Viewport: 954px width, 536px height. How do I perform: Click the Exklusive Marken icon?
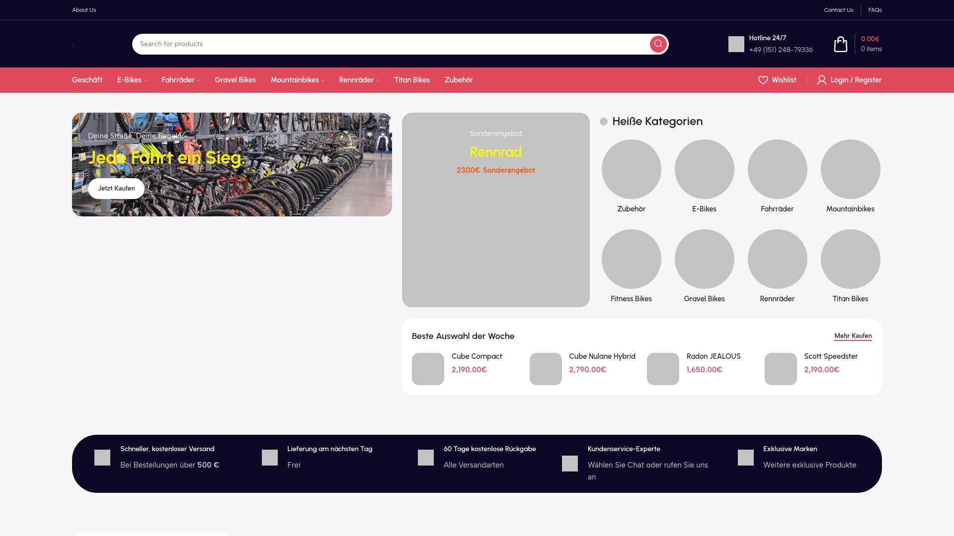point(746,458)
